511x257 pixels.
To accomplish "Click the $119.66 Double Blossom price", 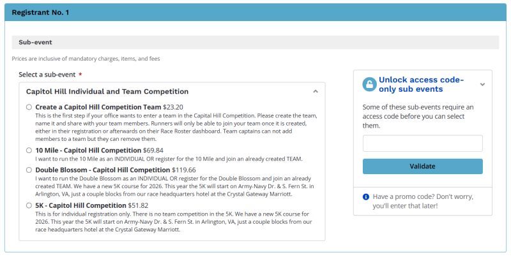I will pos(185,170).
